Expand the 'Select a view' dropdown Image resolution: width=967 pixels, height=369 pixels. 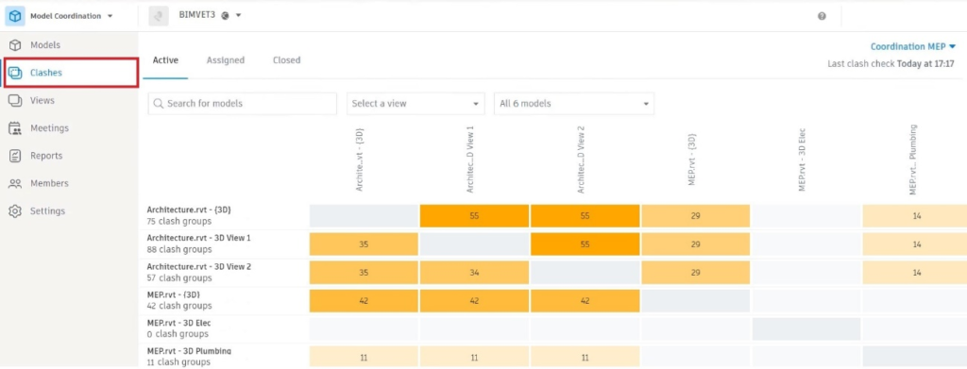pos(416,104)
